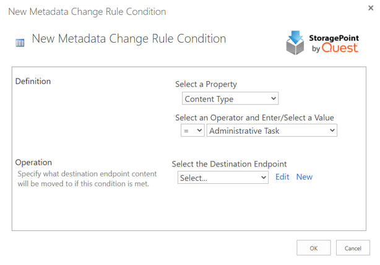Expand the equals operator dropdown
The height and width of the screenshot is (265, 380).
pos(192,131)
